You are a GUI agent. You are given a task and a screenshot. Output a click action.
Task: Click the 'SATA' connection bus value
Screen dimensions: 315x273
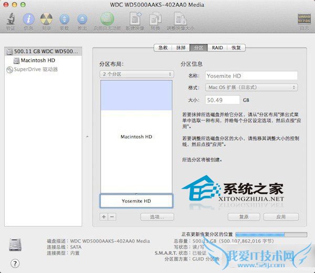[x=76, y=247]
